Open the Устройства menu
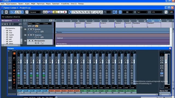Image resolution: width=175 pixels, height=98 pixels. pos(65,4)
